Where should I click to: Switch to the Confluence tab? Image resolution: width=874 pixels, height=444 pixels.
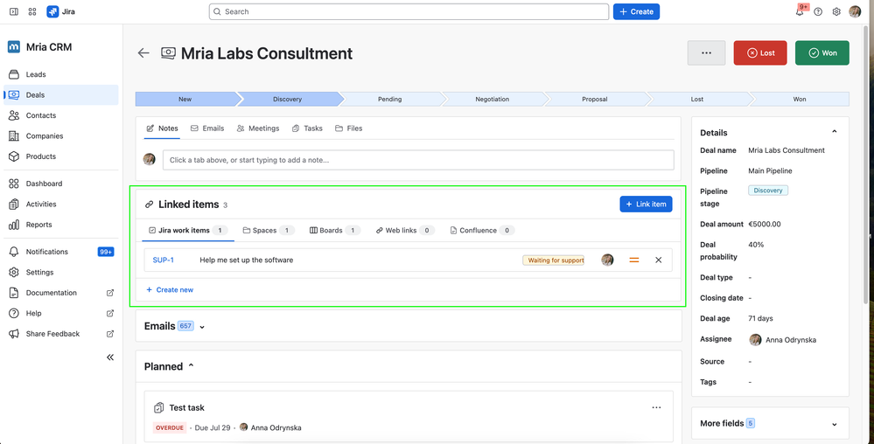(483, 230)
